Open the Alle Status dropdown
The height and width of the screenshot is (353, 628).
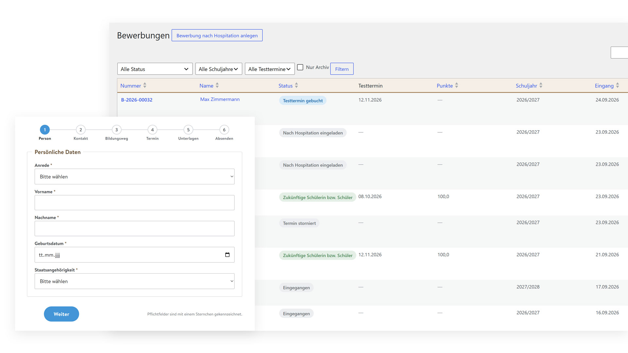point(155,69)
